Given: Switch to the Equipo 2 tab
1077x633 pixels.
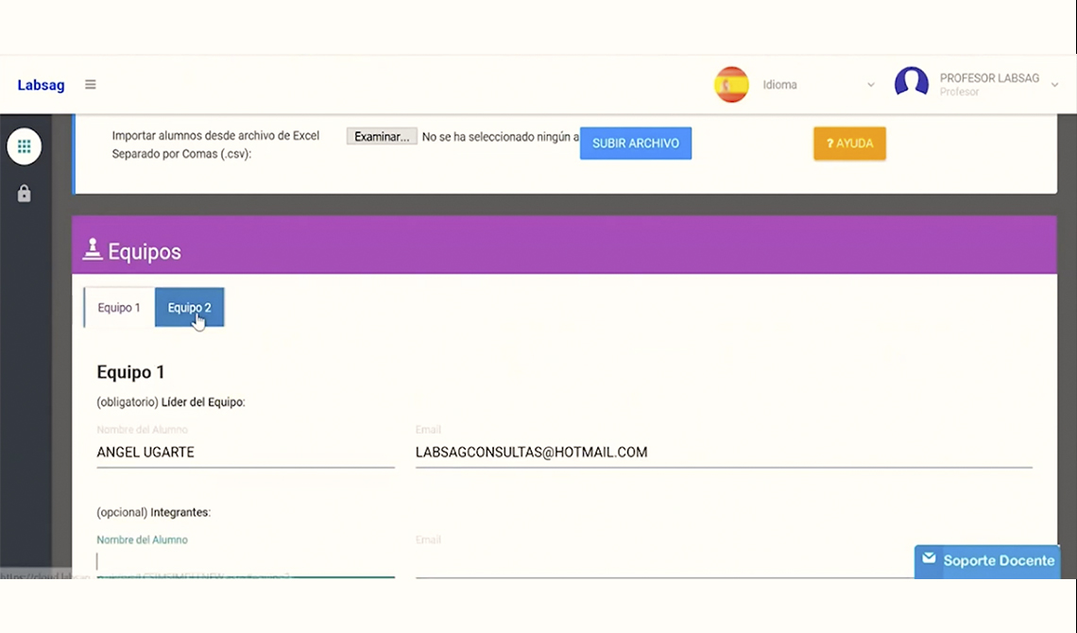Looking at the screenshot, I should click(x=190, y=308).
